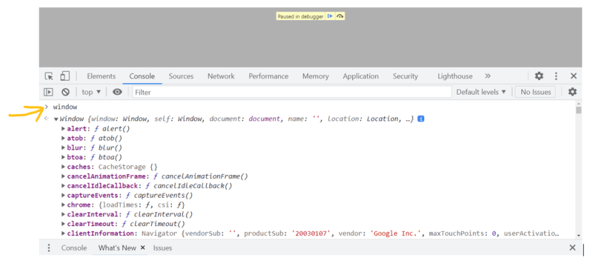Viewport: 610px width, 269px height.
Task: Click the typed 'window' command line
Action: (65, 106)
